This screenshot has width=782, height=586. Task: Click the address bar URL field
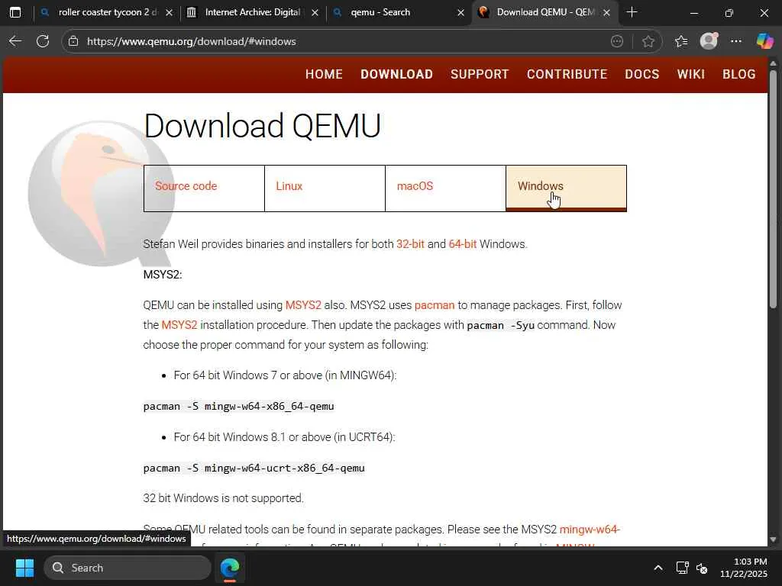(344, 41)
